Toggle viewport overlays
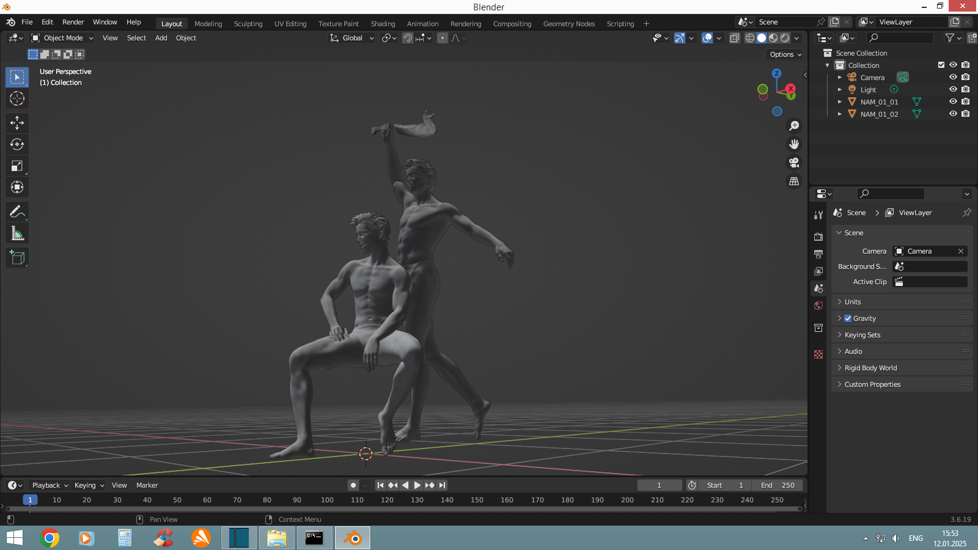 click(707, 38)
